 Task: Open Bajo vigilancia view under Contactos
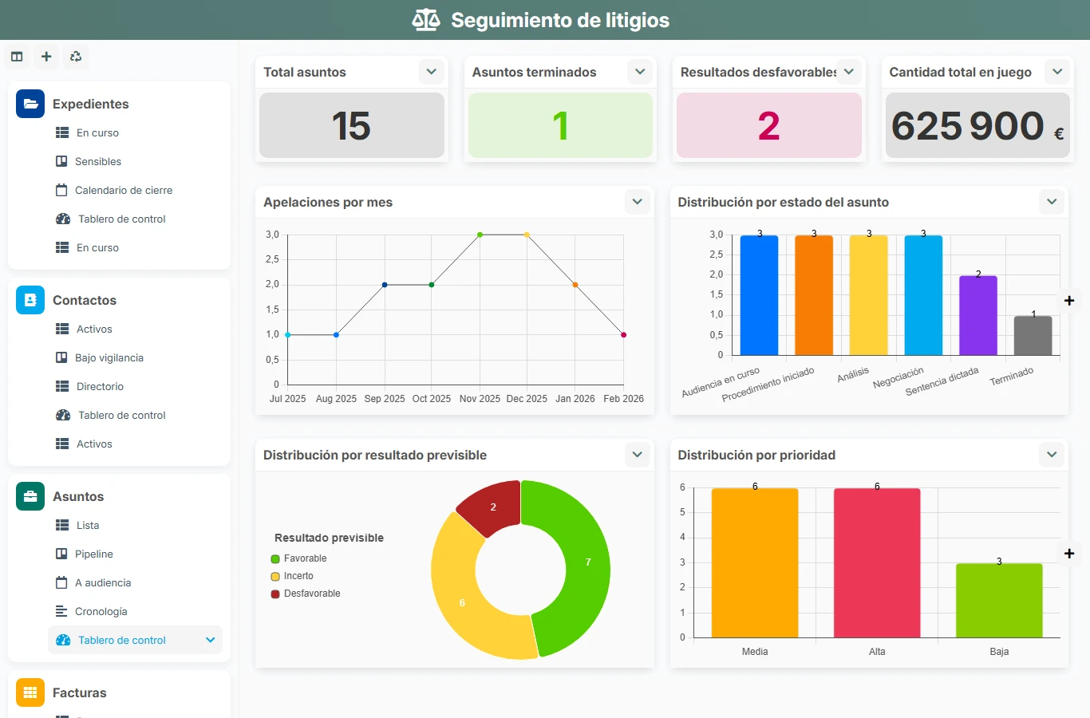[x=109, y=357]
